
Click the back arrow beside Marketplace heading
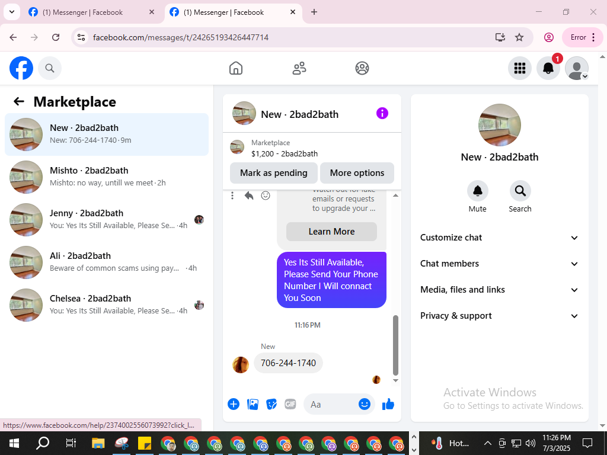[x=18, y=101]
